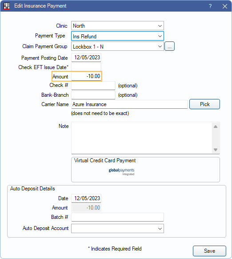This screenshot has width=232, height=259.
Task: Click the Carrier Name field with Azure Insurance
Action: pos(129,104)
